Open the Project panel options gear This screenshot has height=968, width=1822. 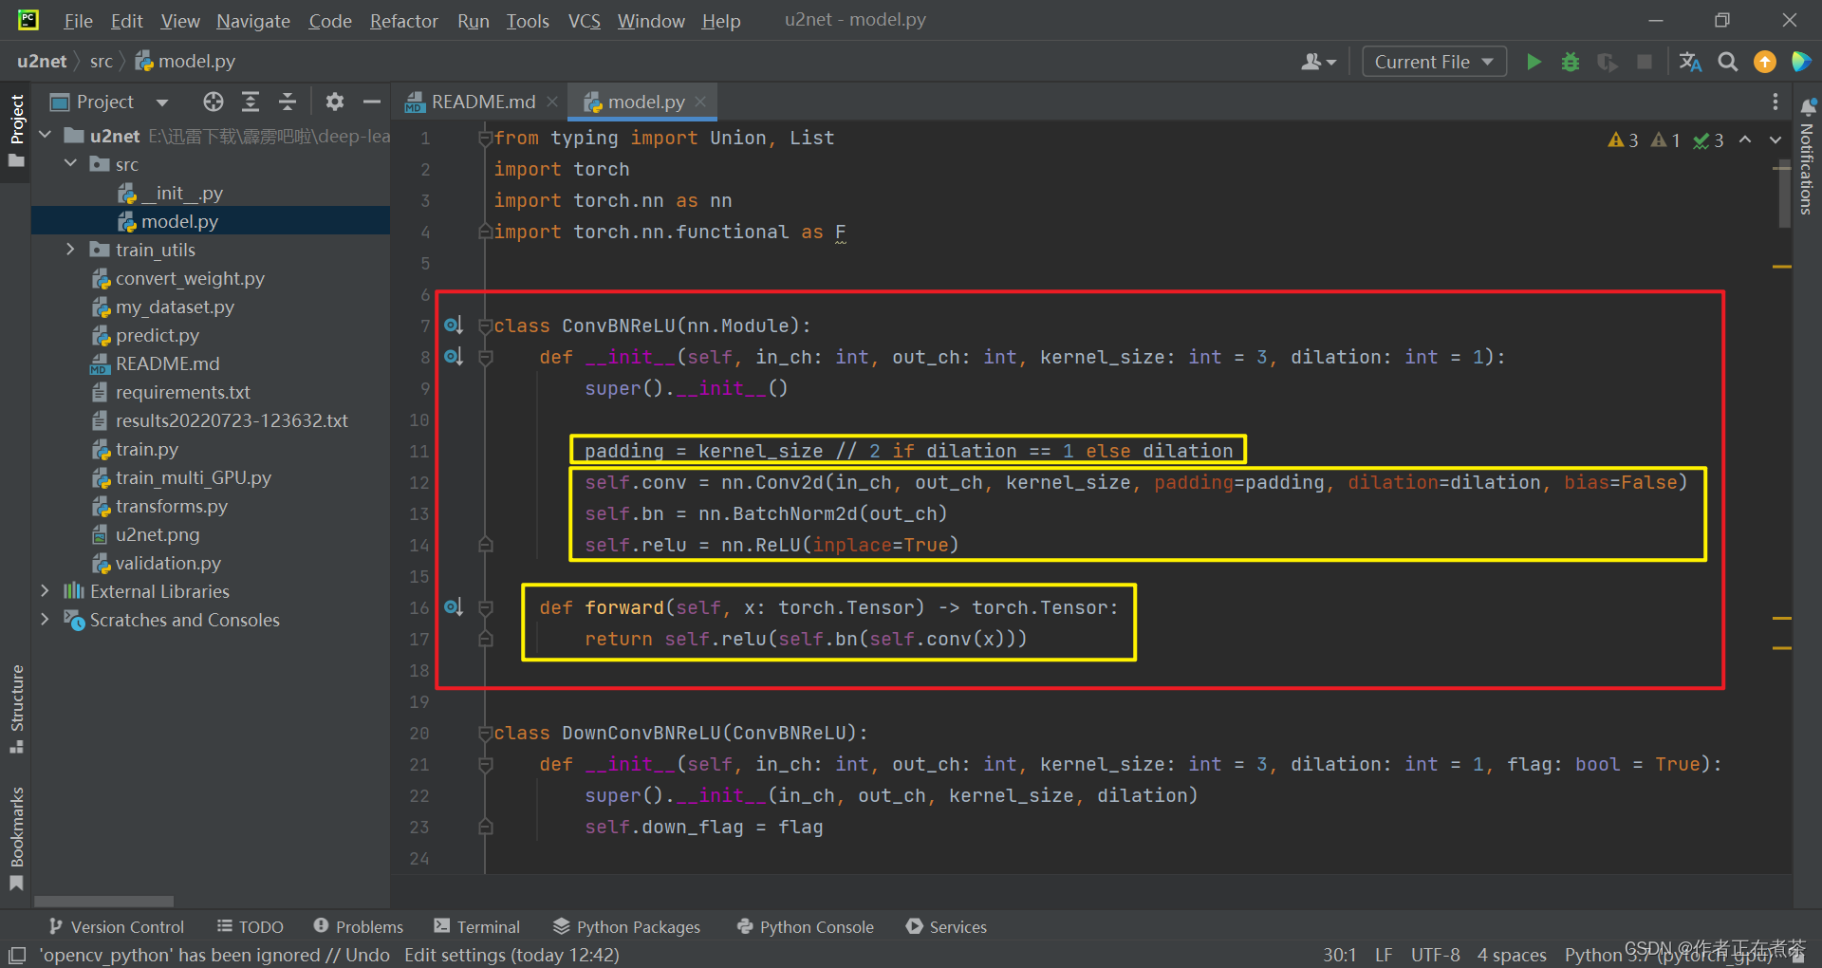tap(334, 102)
